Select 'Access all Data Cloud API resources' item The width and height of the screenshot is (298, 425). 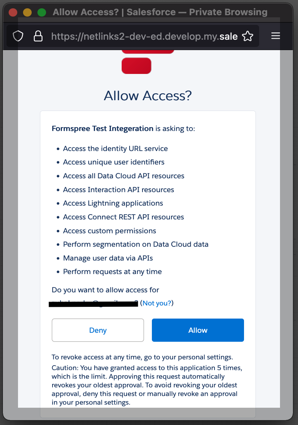[123, 176]
